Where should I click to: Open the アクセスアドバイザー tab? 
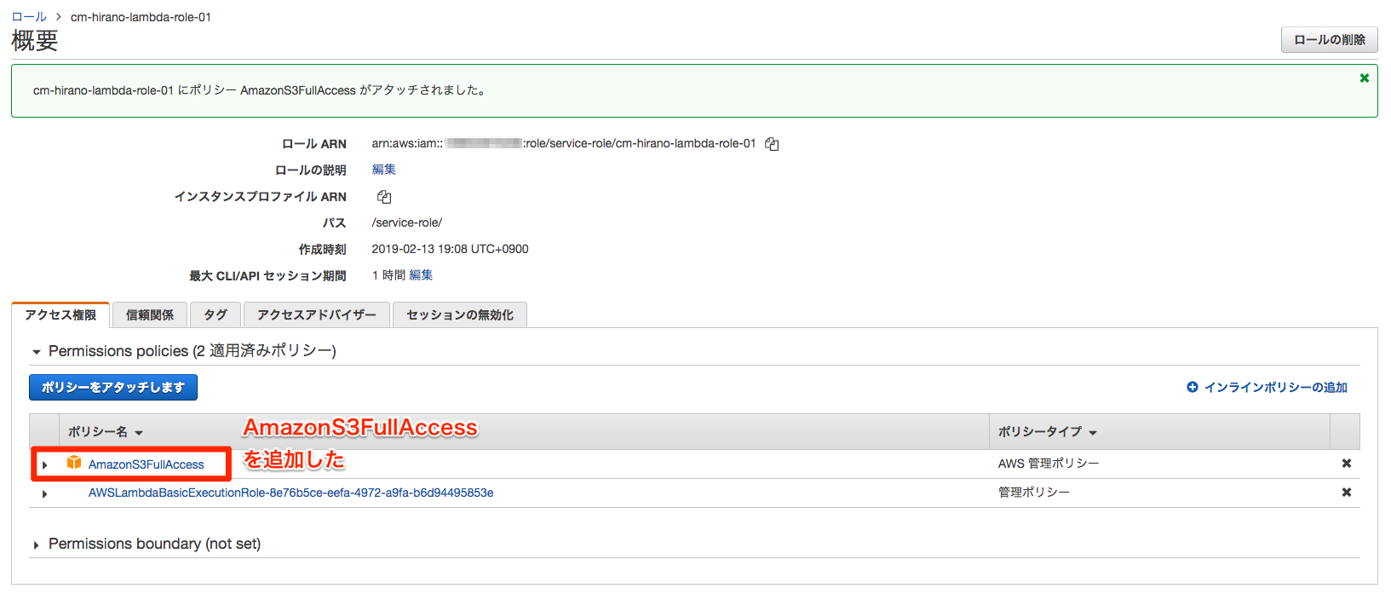[x=317, y=315]
